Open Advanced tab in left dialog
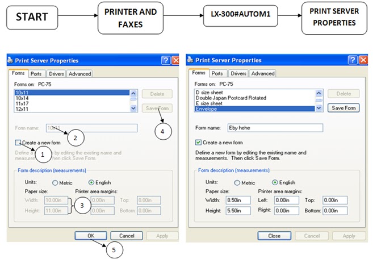The image size is (377, 263). [79, 74]
